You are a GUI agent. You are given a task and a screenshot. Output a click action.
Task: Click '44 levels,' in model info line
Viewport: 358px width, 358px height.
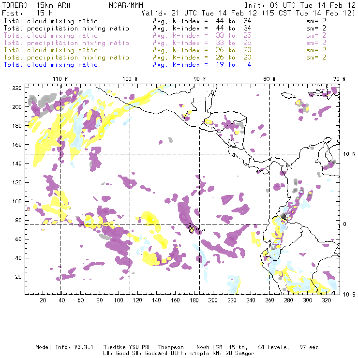coord(273,347)
